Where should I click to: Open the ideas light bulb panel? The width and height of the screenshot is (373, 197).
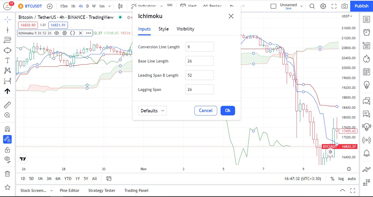(x=366, y=84)
